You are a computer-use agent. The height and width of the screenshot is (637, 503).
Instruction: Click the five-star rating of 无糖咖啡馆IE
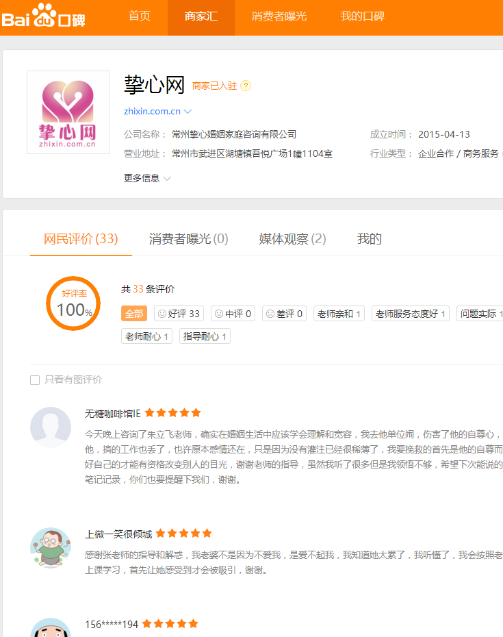pos(172,413)
